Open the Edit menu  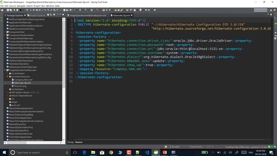pyautogui.click(x=6, y=6)
